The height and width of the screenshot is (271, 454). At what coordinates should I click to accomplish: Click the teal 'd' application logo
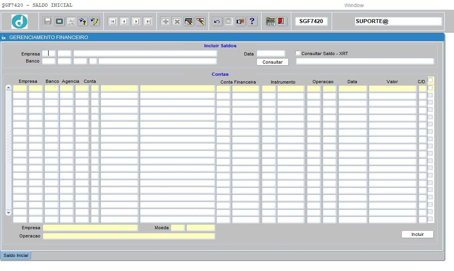click(x=19, y=22)
